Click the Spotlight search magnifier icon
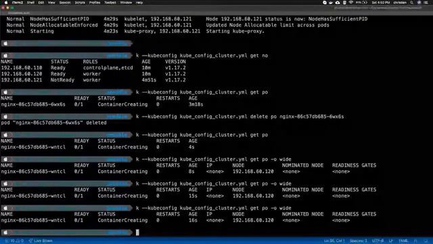Image resolution: width=433 pixels, height=244 pixels. [x=412, y=3]
